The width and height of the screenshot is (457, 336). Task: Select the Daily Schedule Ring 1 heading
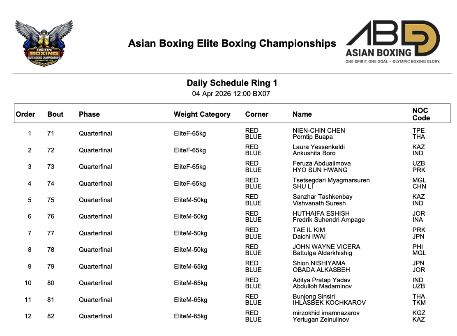point(232,83)
